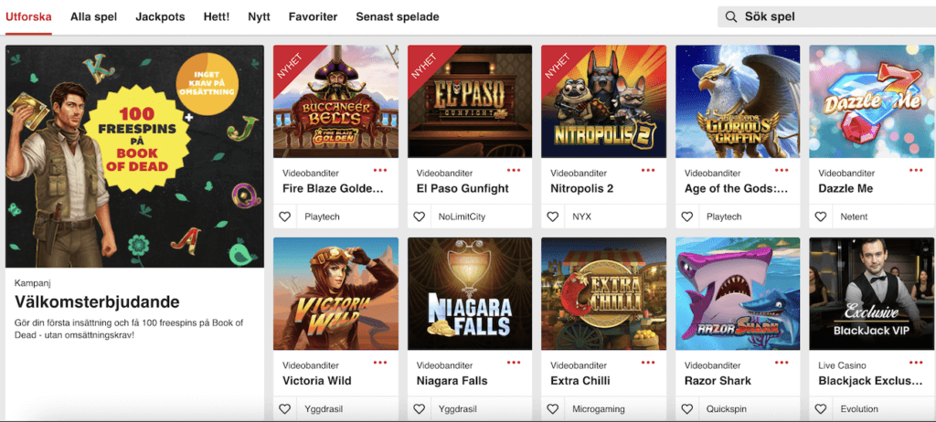Favorite the Fire Blaze Golden game with heart
Screen dimensions: 936x422
[285, 216]
